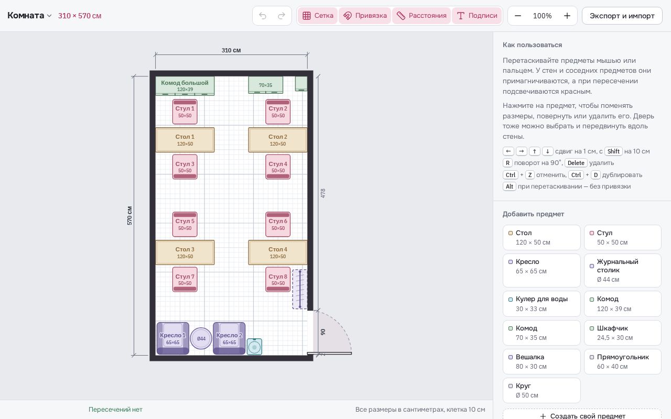Viewport: 671px width, 419px height.
Task: Click the redo arrow icon
Action: pyautogui.click(x=282, y=16)
